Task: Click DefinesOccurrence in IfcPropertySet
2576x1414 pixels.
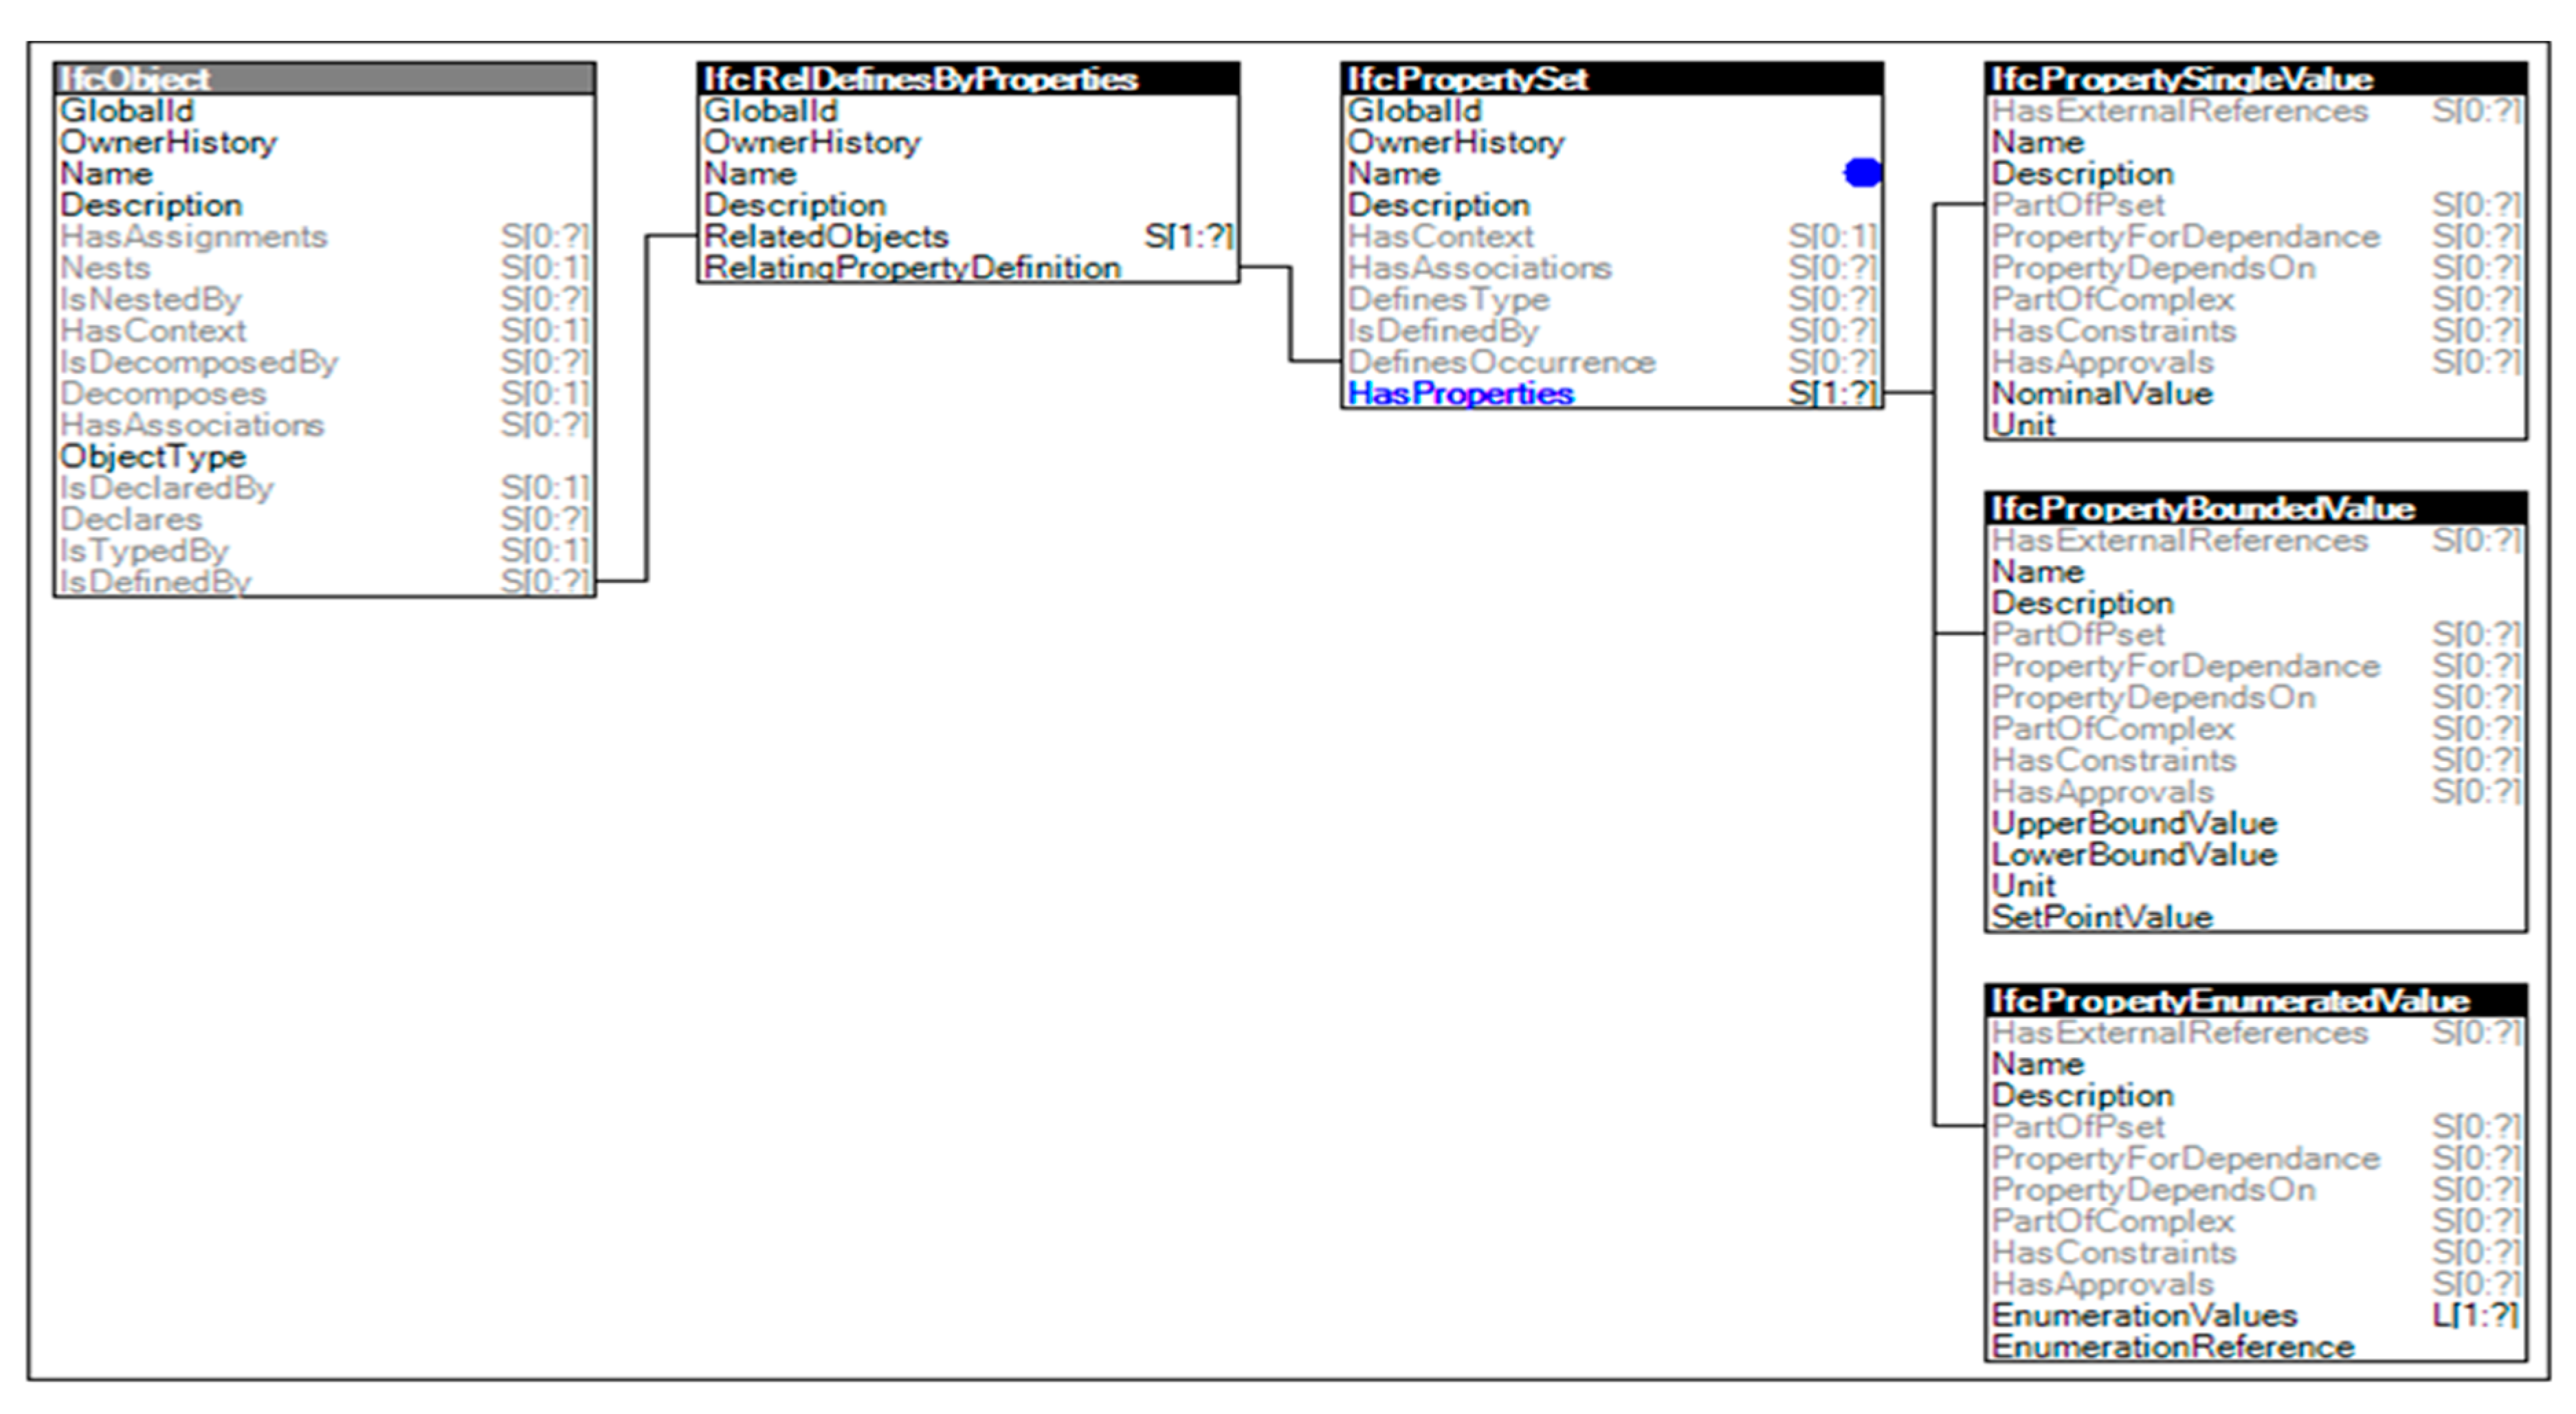Action: pyautogui.click(x=1501, y=362)
